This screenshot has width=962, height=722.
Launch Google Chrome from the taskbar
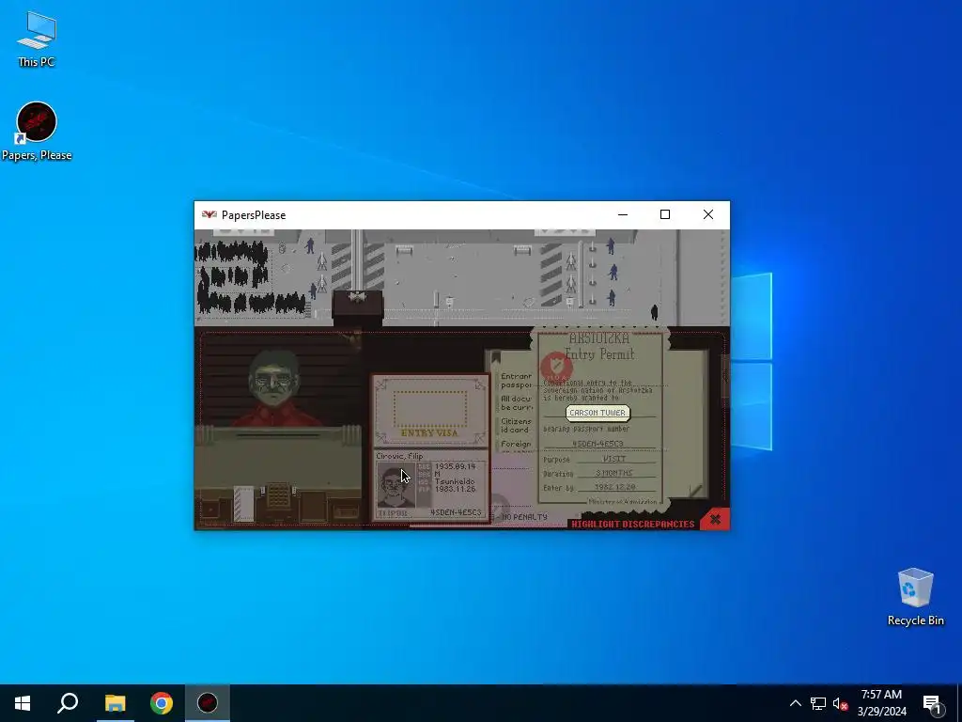pos(162,703)
